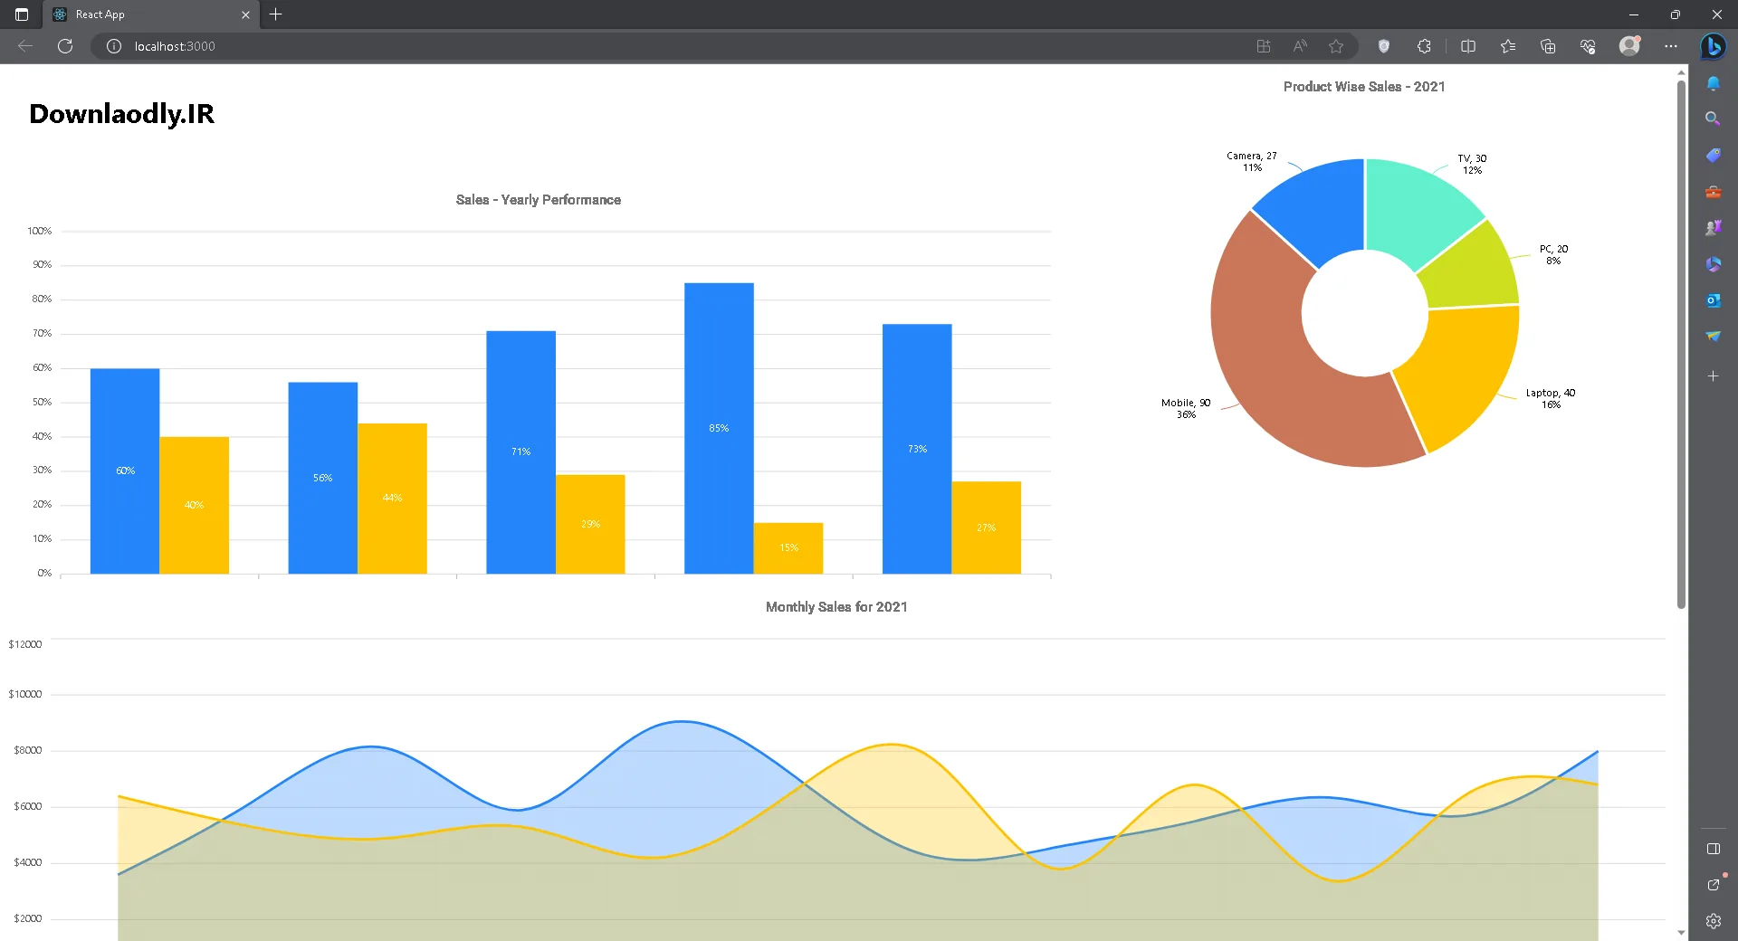
Task: Open the user profile avatar
Action: pos(1630,46)
